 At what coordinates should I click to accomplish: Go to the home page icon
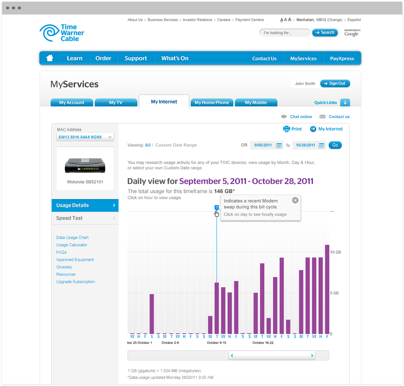[x=50, y=58]
